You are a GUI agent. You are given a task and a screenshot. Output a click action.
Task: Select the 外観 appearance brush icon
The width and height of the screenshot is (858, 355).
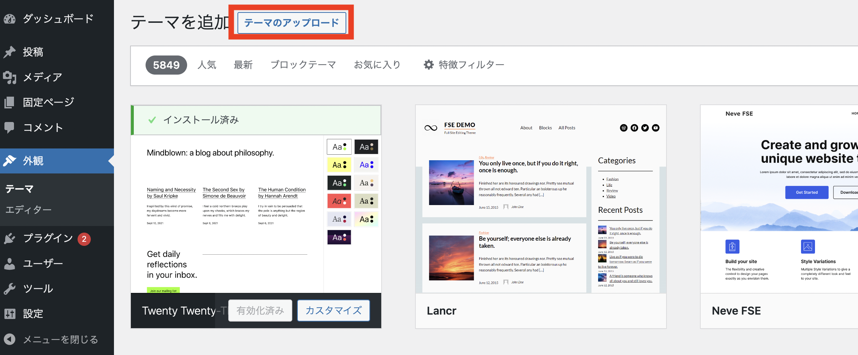[10, 161]
